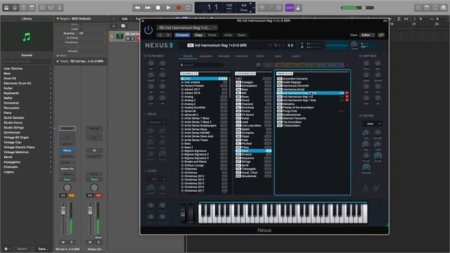
Task: Mute the RD Ind Harmonium channel strip
Action: click(63, 242)
